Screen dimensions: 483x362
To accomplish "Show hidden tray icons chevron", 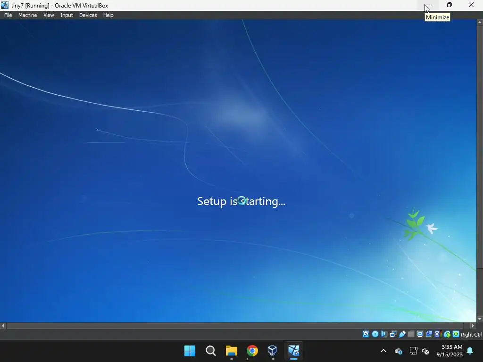I will click(383, 351).
